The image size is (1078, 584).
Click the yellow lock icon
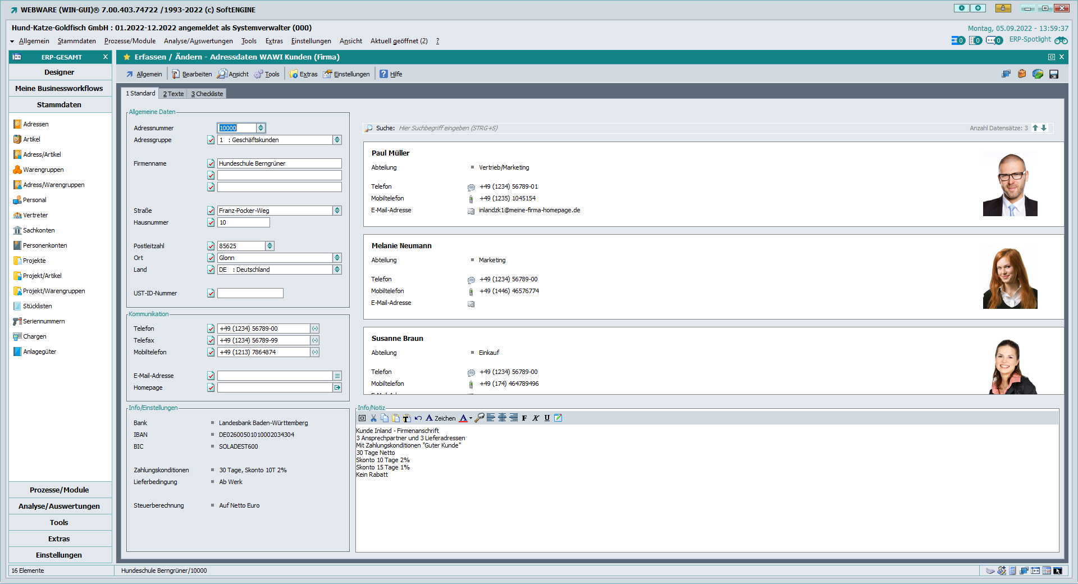pyautogui.click(x=1003, y=8)
